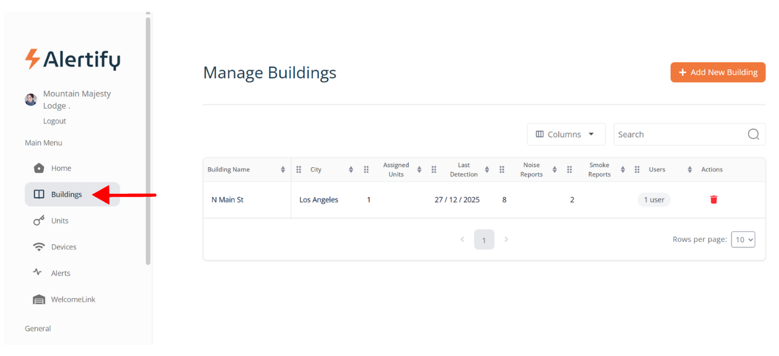Open Rows per page selector
Image resolution: width=779 pixels, height=356 pixels.
(743, 239)
